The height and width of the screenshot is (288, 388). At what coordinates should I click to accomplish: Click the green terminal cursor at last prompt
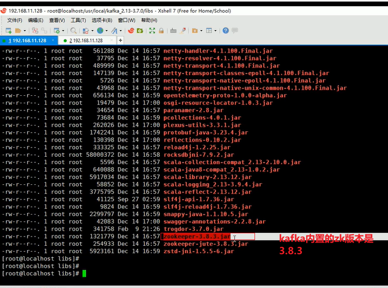84,273
